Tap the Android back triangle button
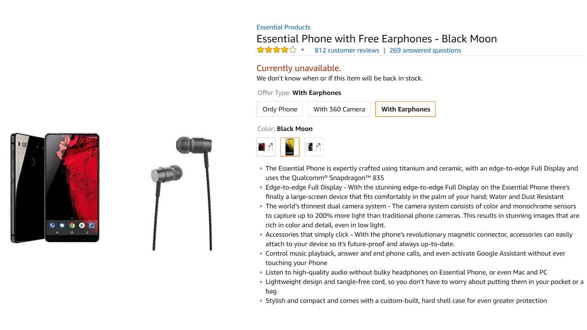The image size is (587, 330). pos(57,233)
